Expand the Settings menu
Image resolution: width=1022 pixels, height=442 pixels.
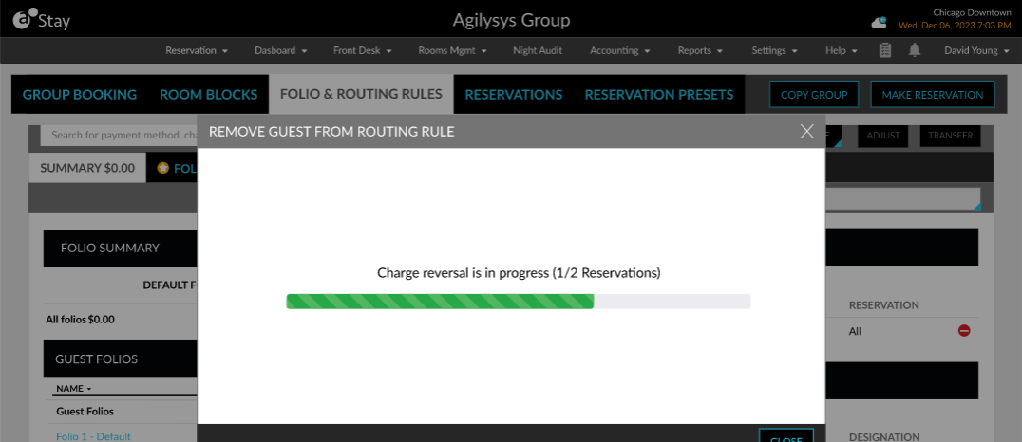click(x=774, y=50)
